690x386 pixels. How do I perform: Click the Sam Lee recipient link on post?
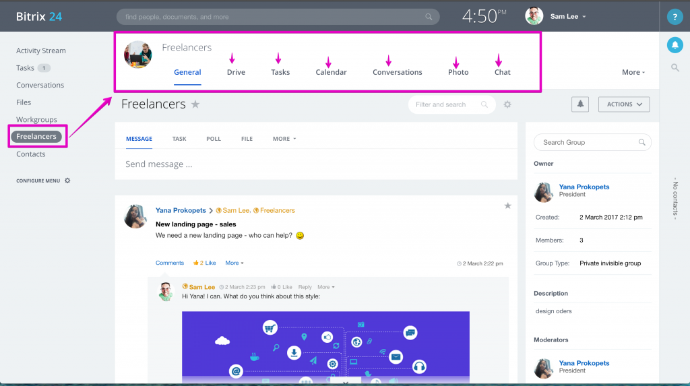tap(235, 210)
